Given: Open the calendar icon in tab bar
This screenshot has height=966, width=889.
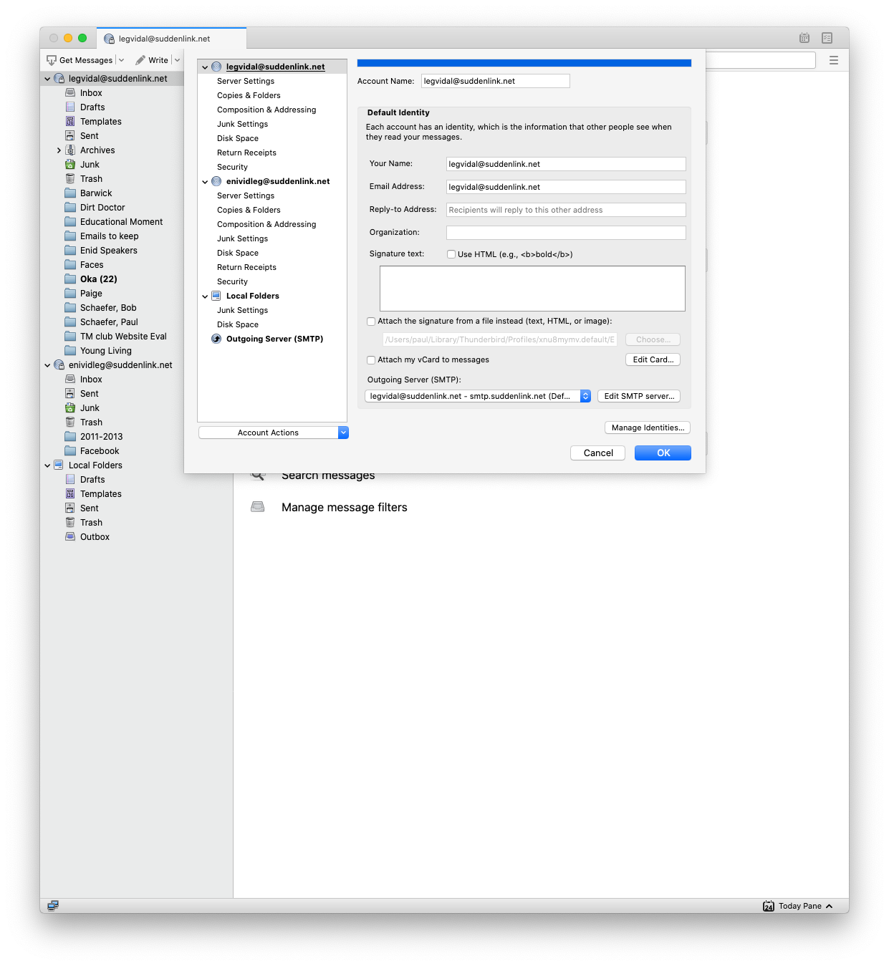Looking at the screenshot, I should click(x=804, y=38).
